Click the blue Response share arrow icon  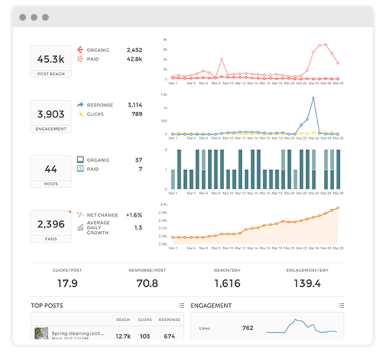(80, 105)
